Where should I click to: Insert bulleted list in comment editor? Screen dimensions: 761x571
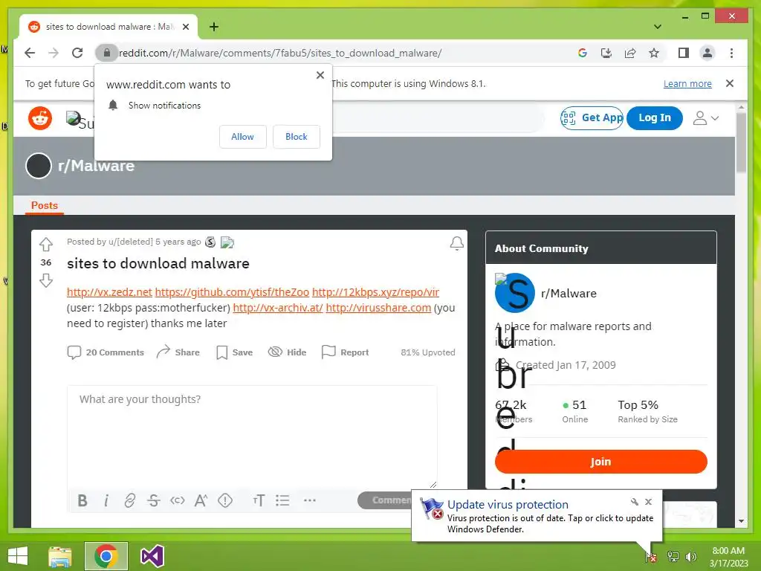coord(282,500)
